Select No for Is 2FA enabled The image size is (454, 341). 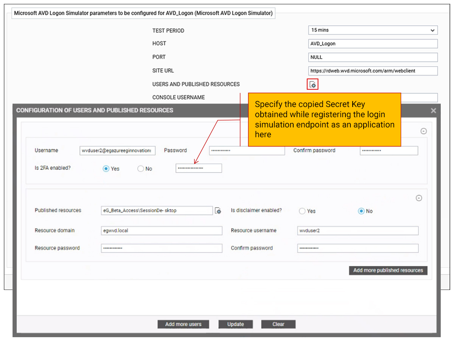pyautogui.click(x=141, y=169)
